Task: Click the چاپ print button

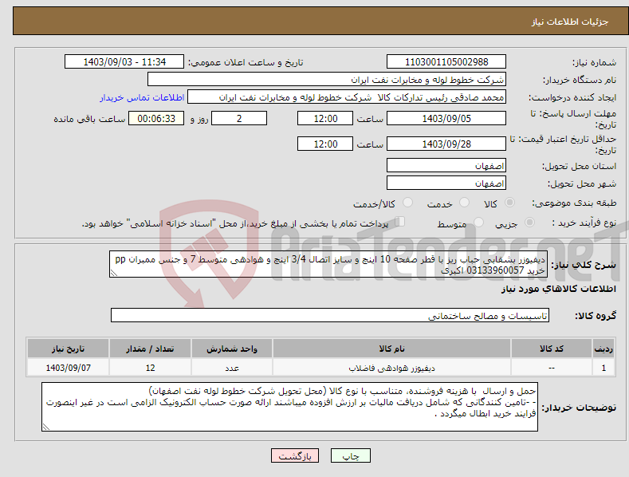Action: [351, 455]
